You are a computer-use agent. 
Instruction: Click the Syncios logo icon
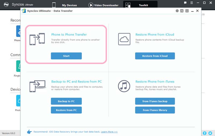(x=6, y=5)
